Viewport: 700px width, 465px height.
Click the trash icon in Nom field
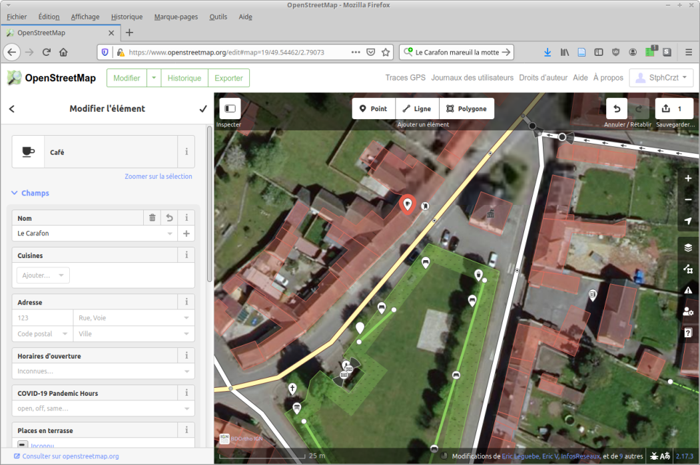(x=153, y=218)
